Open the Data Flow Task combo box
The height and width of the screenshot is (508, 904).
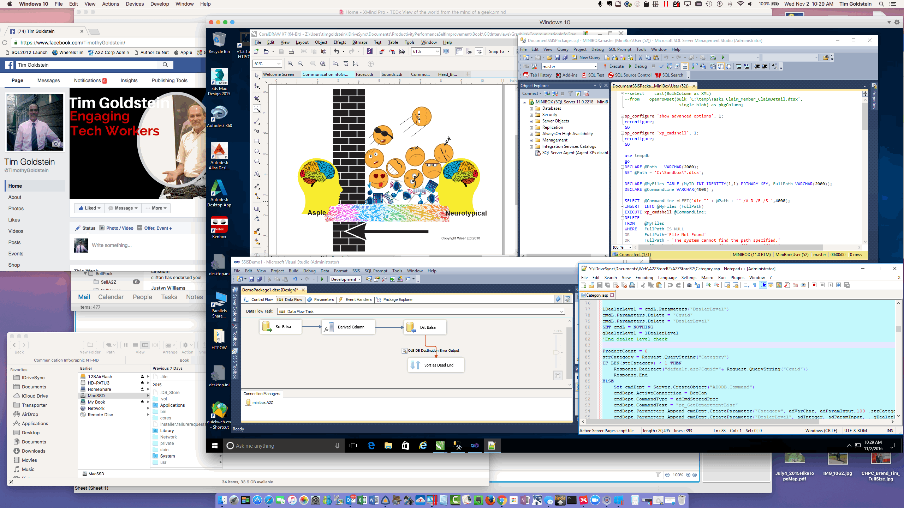coord(421,312)
